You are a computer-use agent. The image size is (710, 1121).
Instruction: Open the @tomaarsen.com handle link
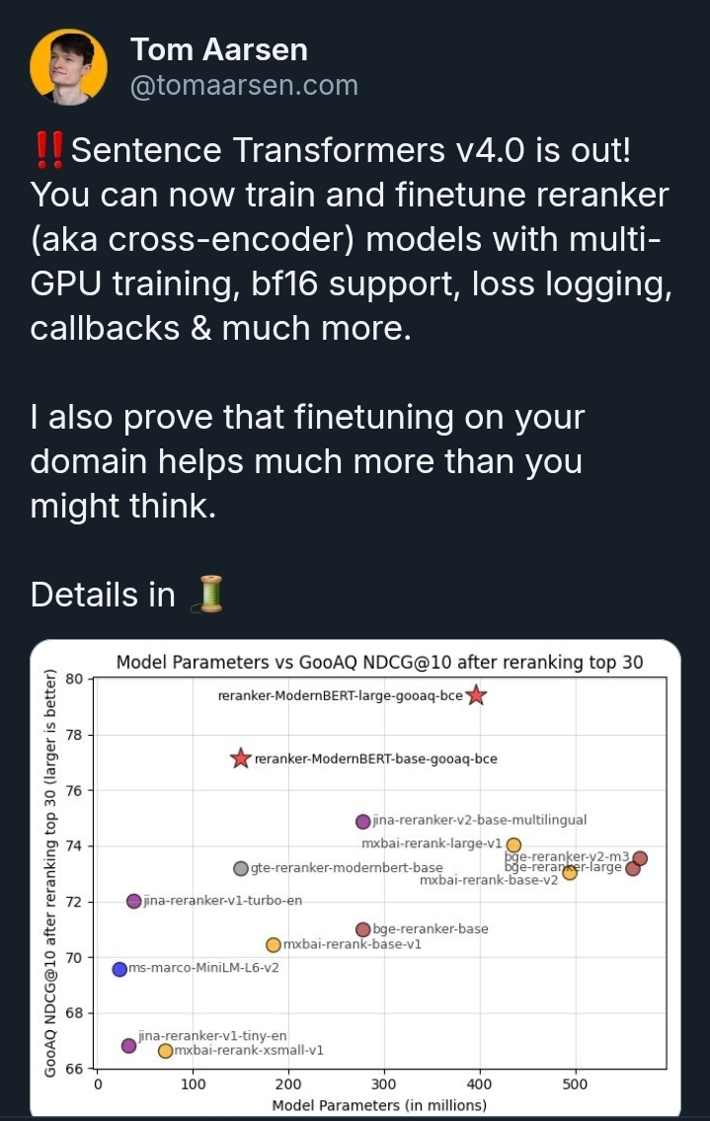click(244, 86)
